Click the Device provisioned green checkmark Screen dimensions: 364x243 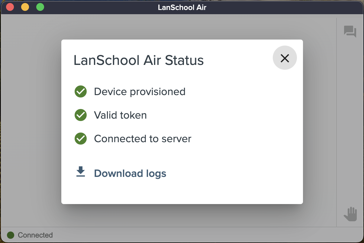(x=81, y=91)
